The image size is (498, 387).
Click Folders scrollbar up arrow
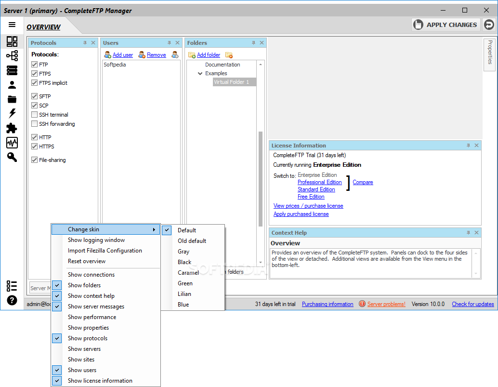point(261,65)
